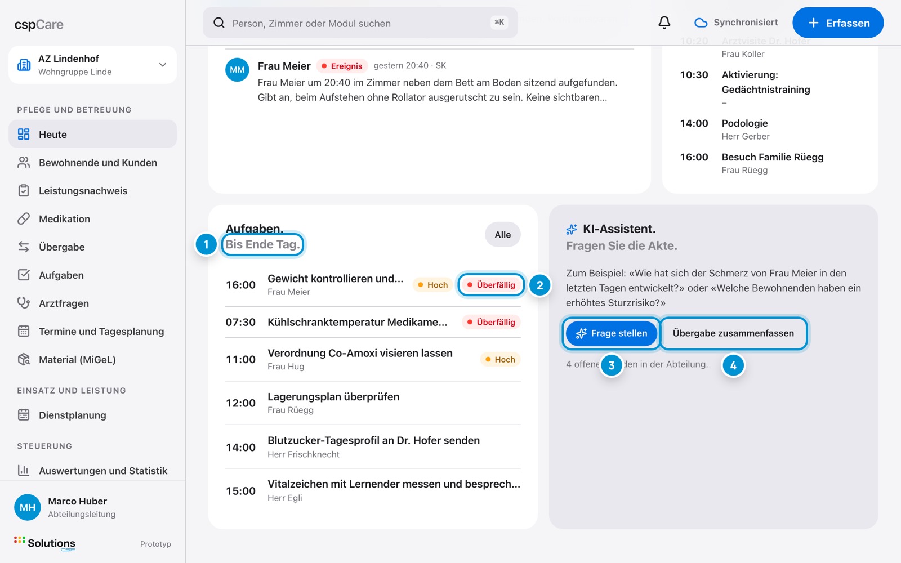Click the cloud sync icon
The height and width of the screenshot is (563, 901).
701,23
